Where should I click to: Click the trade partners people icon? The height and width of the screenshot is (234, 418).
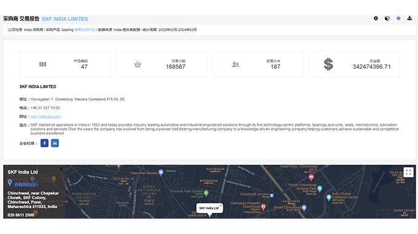tap(235, 64)
